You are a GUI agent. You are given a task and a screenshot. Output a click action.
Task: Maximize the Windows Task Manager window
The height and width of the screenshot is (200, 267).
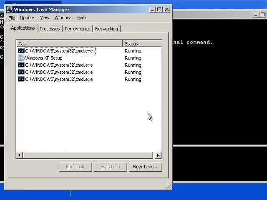pyautogui.click(x=159, y=10)
